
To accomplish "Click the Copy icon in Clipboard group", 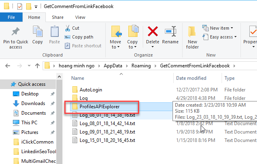I will [x=37, y=31].
